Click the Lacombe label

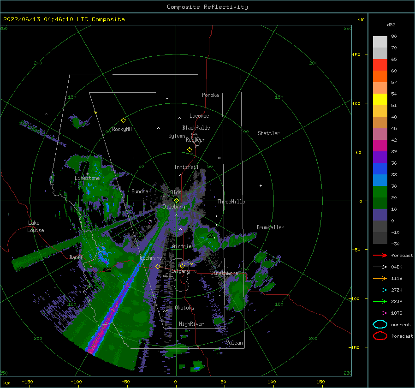coord(199,116)
